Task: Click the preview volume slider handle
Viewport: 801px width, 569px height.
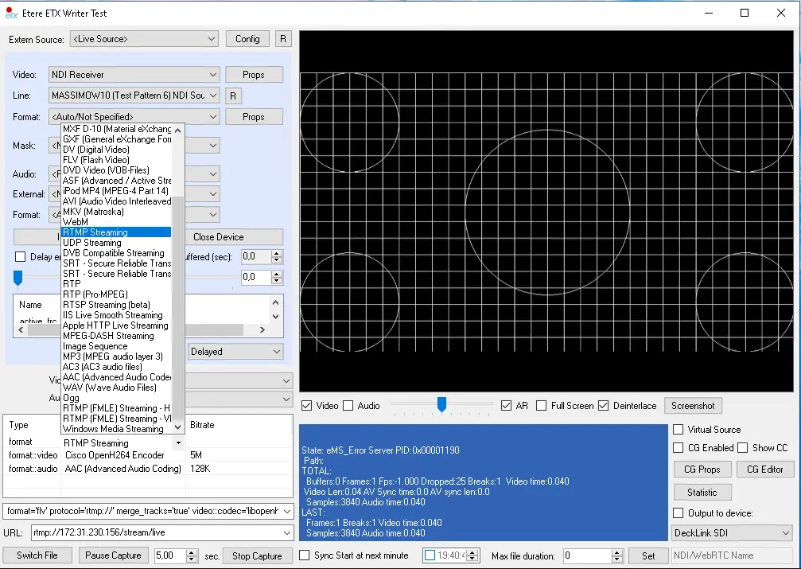Action: tap(441, 404)
